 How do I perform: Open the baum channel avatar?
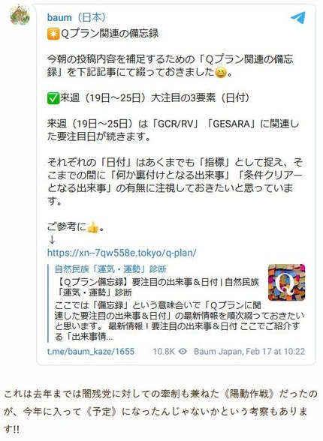click(20, 15)
